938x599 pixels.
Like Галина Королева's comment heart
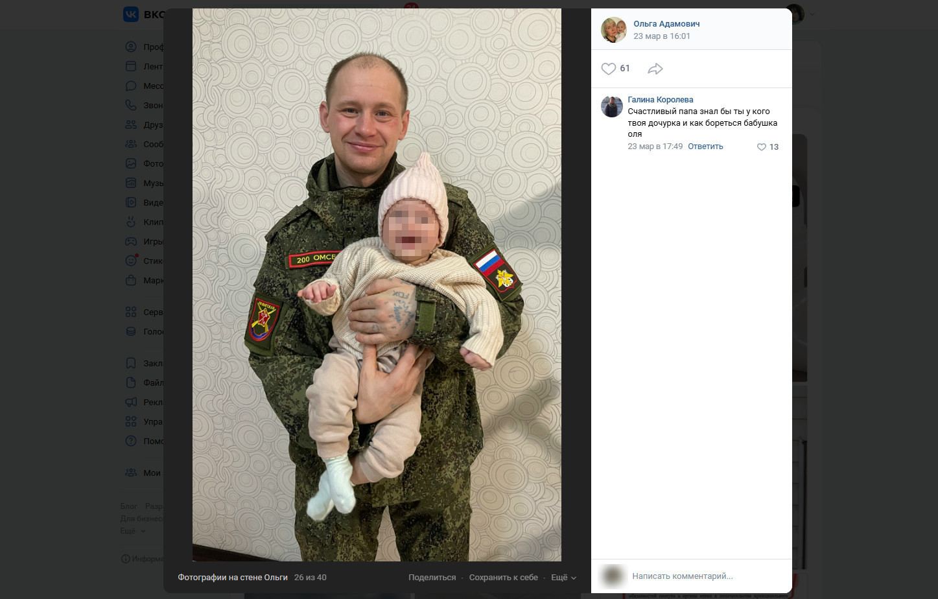[762, 147]
